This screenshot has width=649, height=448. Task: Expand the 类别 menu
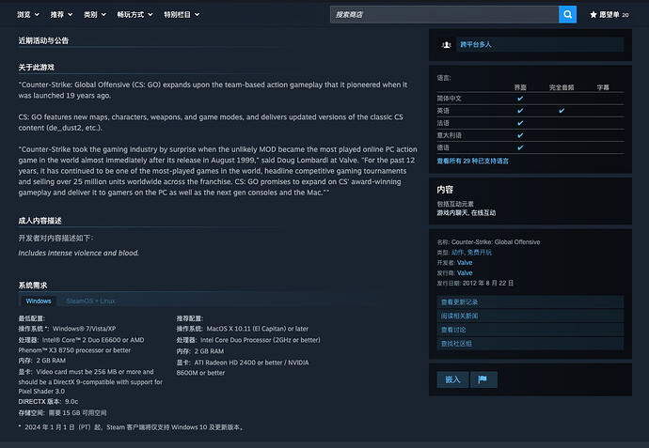pos(95,14)
